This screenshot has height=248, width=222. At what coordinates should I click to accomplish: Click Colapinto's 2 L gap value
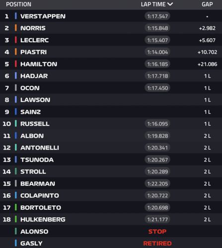(x=207, y=195)
